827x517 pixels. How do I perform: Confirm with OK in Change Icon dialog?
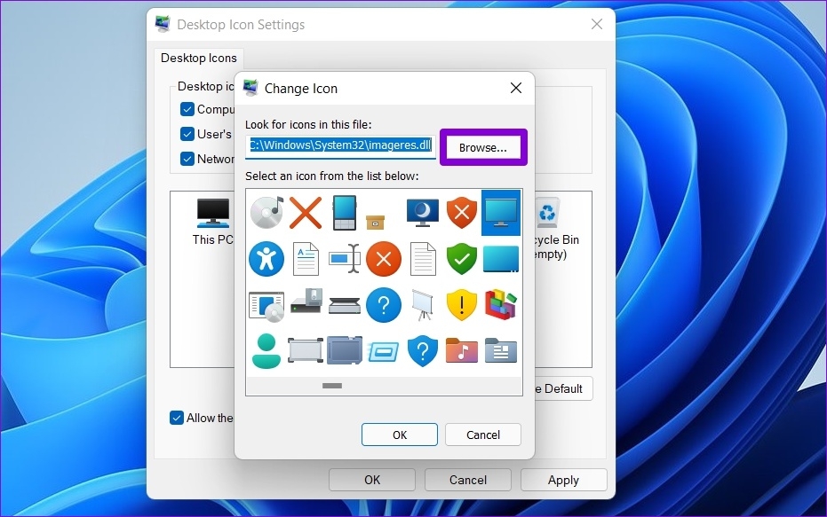pyautogui.click(x=399, y=435)
